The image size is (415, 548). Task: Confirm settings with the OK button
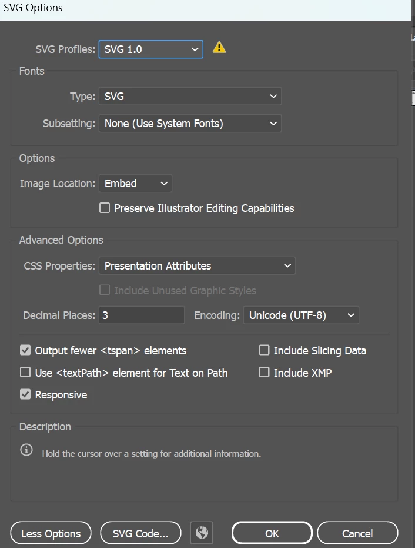272,534
